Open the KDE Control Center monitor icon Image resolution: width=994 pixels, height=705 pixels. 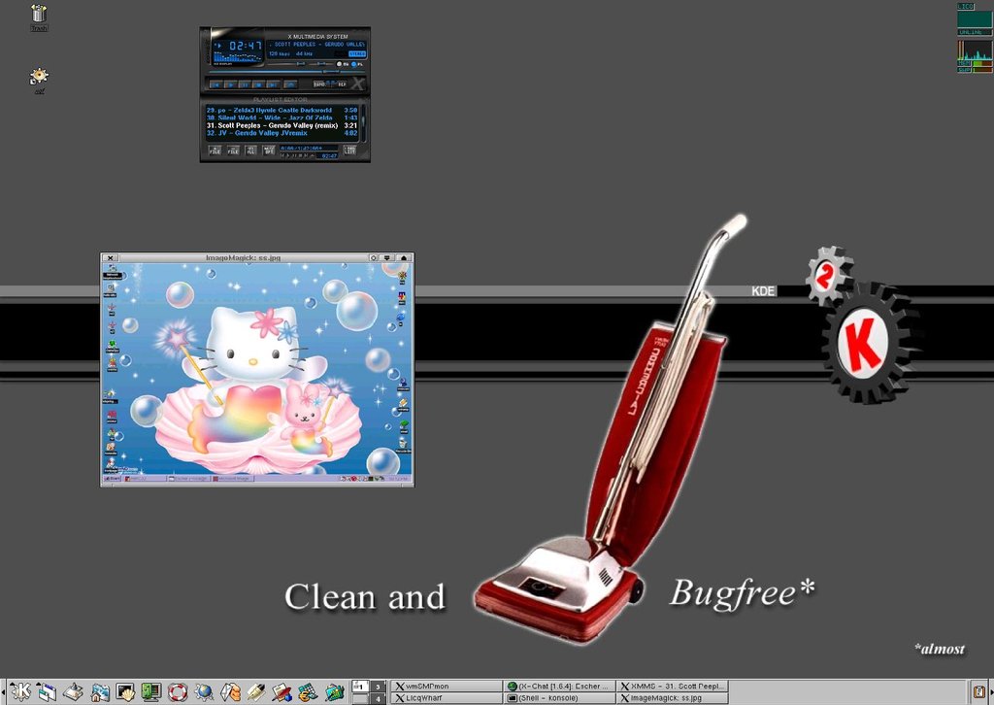pos(151,691)
